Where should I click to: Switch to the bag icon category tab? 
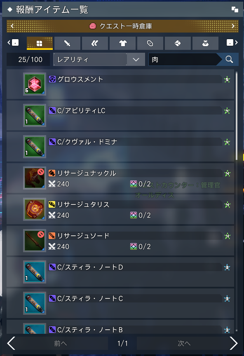205,43
